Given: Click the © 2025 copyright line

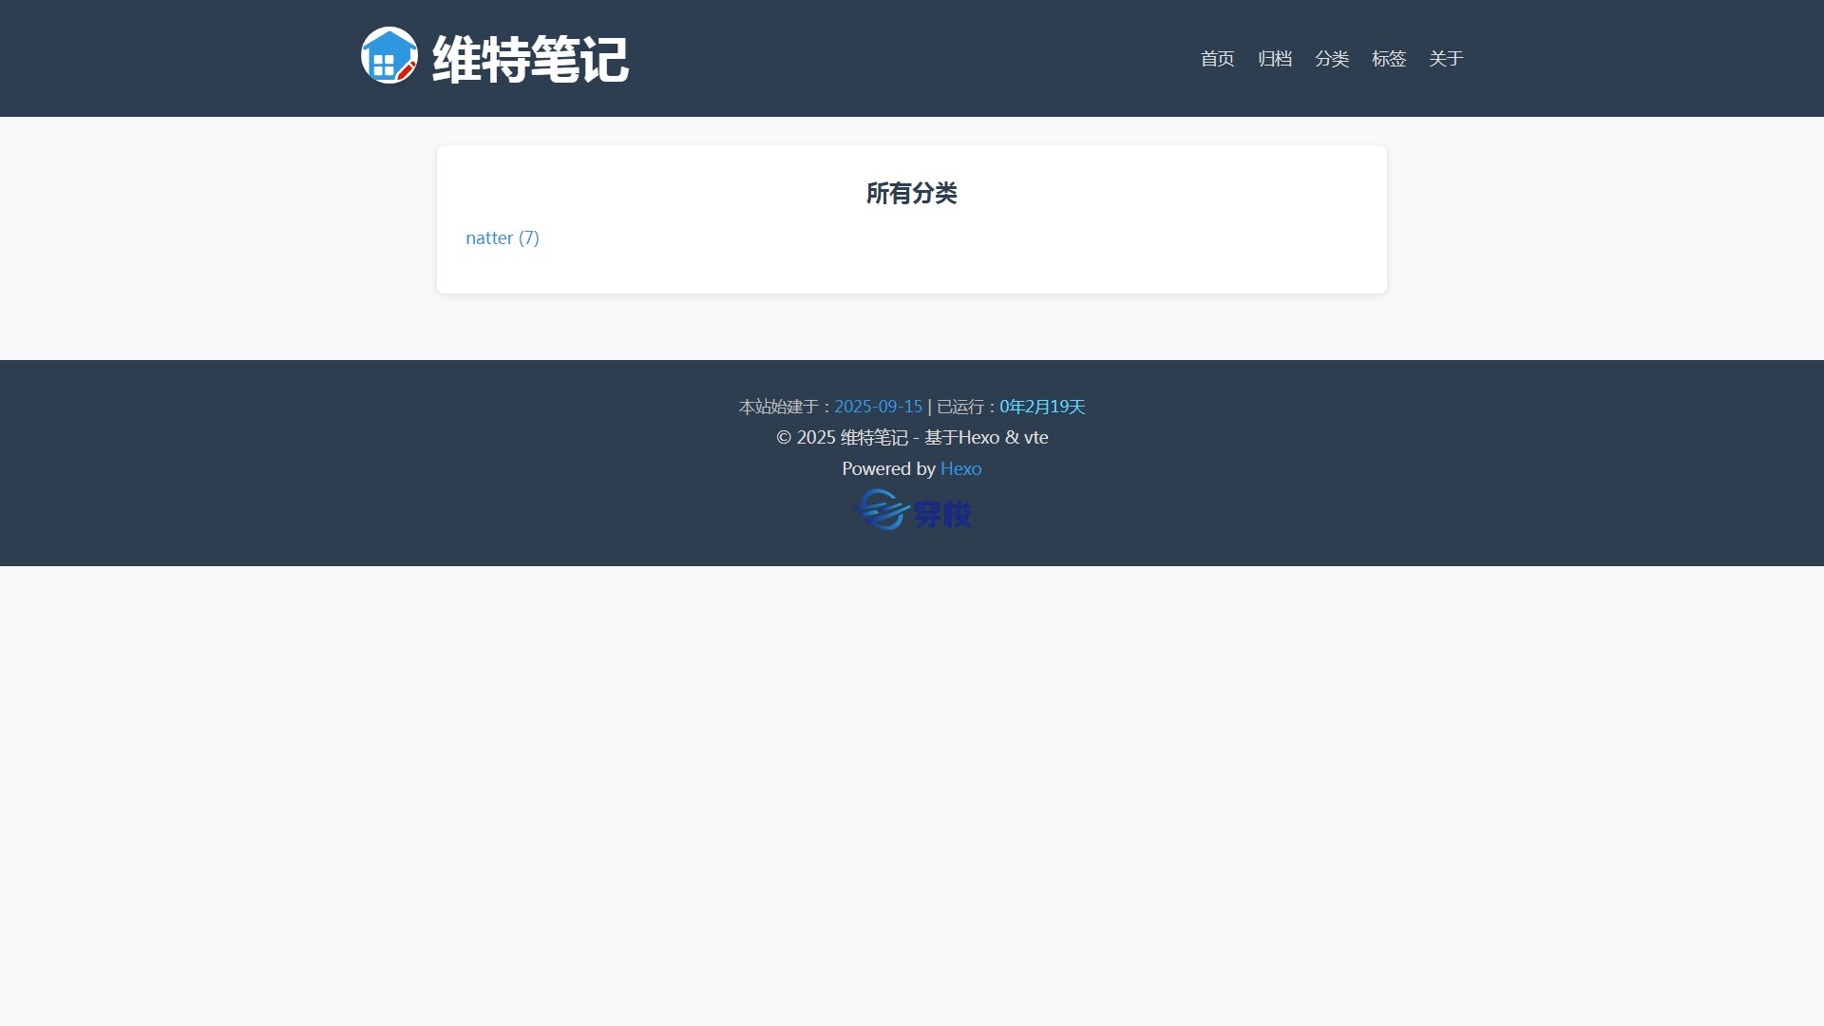Looking at the screenshot, I should [x=911, y=438].
